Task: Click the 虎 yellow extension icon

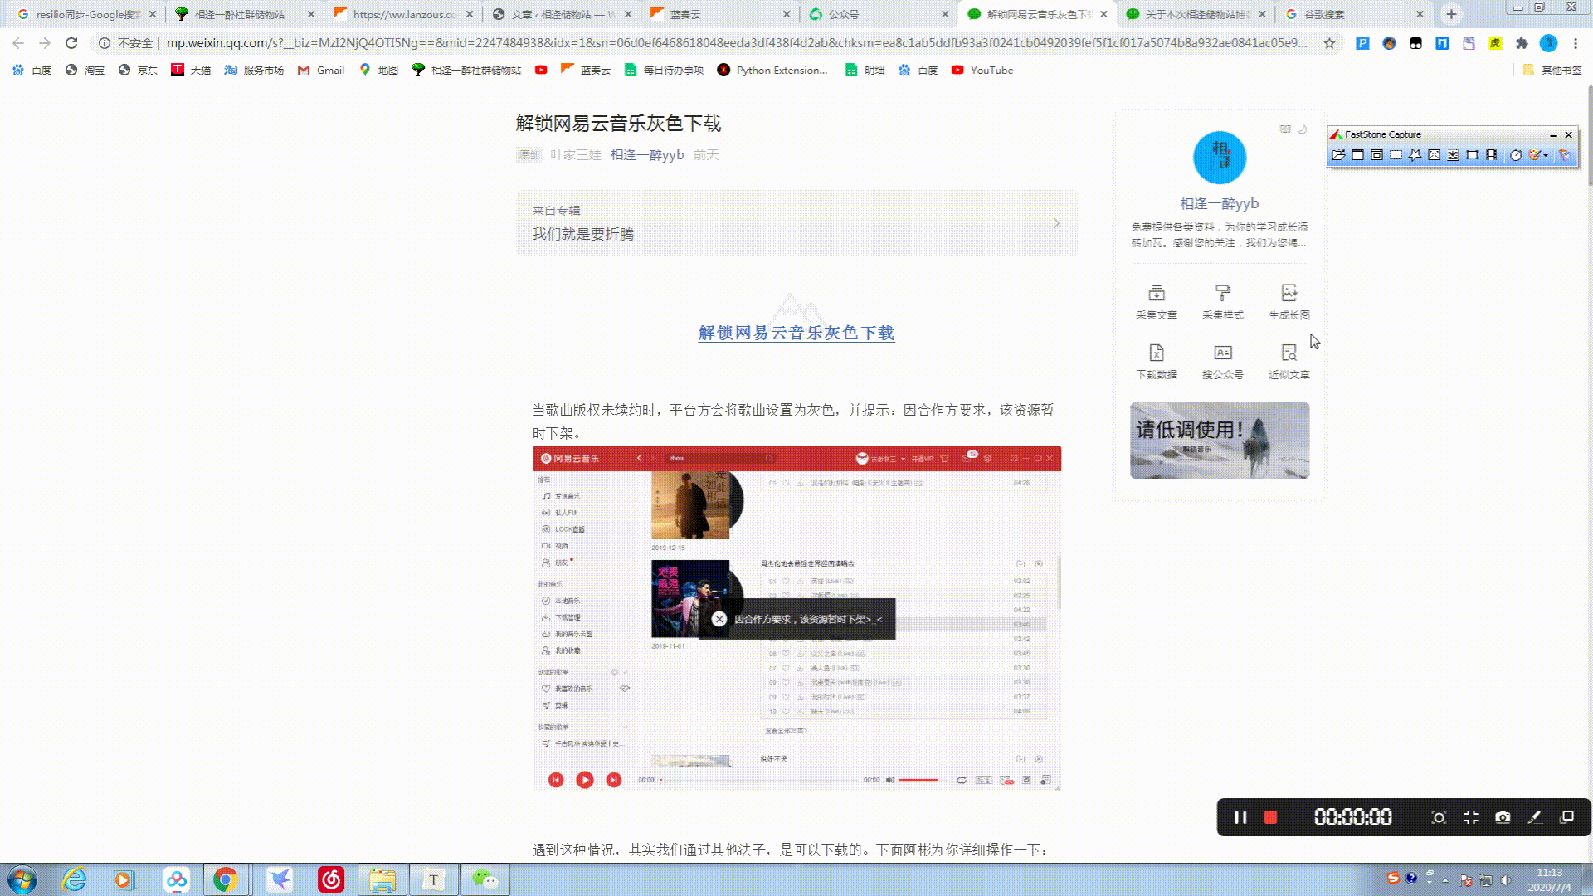Action: point(1495,43)
